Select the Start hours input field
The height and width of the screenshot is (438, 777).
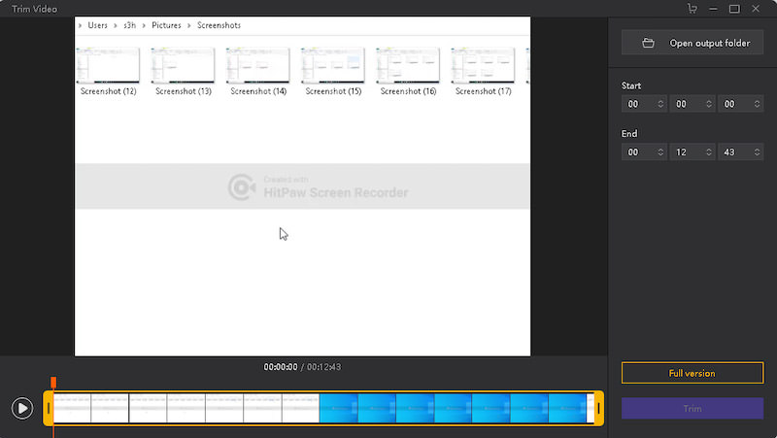[644, 104]
